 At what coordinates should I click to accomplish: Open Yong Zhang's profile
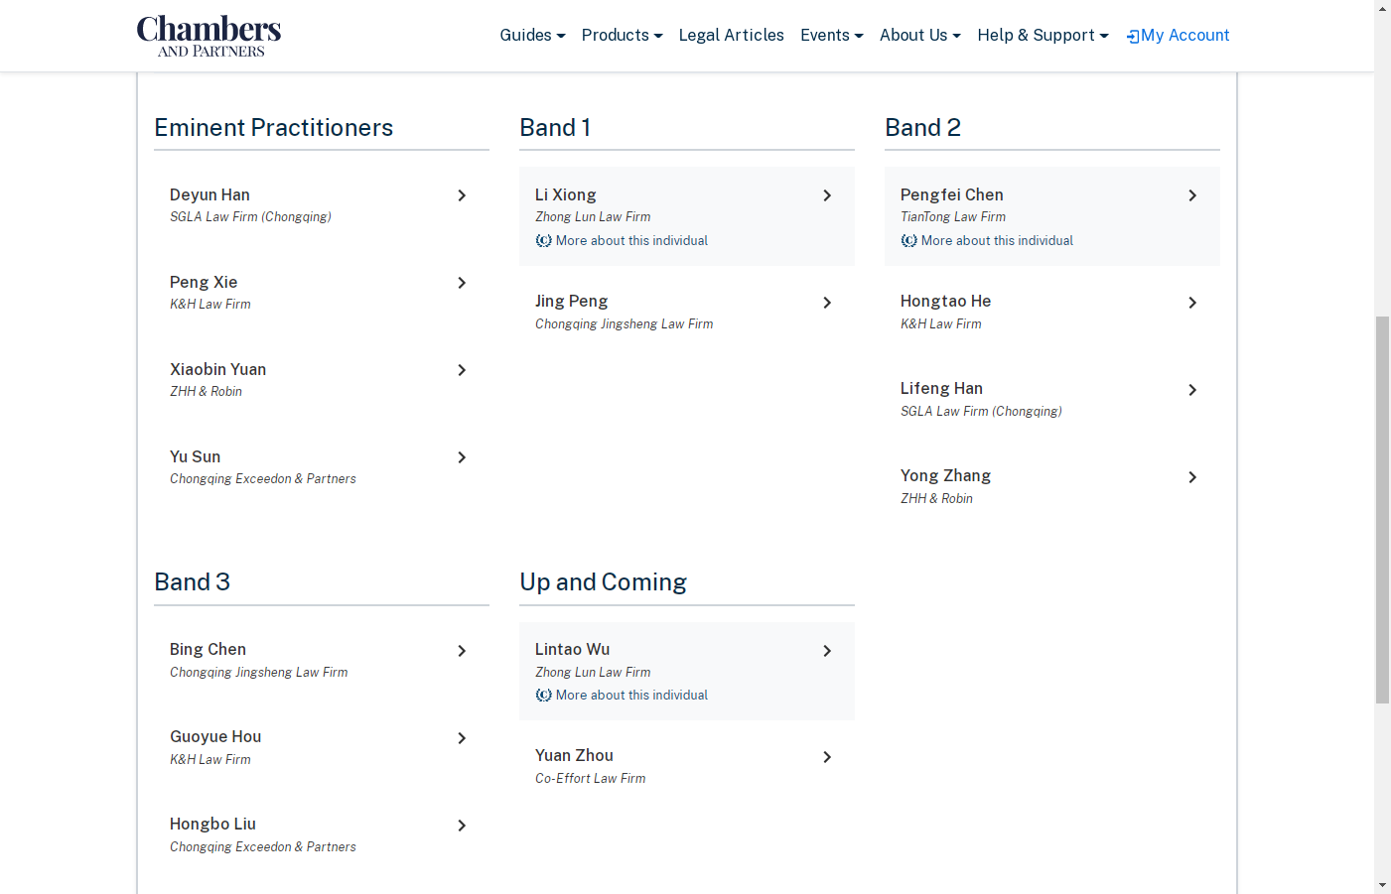pyautogui.click(x=945, y=475)
